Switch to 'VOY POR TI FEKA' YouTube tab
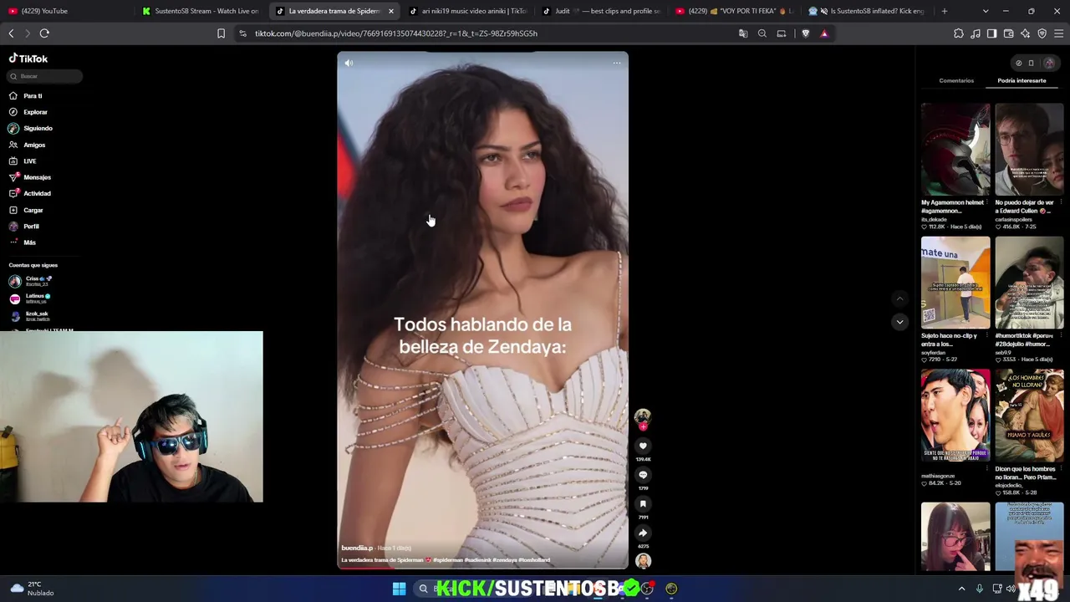The width and height of the screenshot is (1070, 602). 736,11
